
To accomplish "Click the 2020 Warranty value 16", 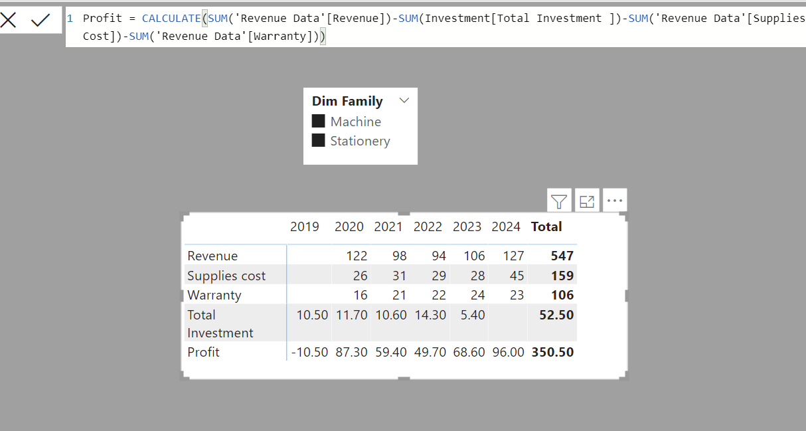I will click(x=361, y=295).
